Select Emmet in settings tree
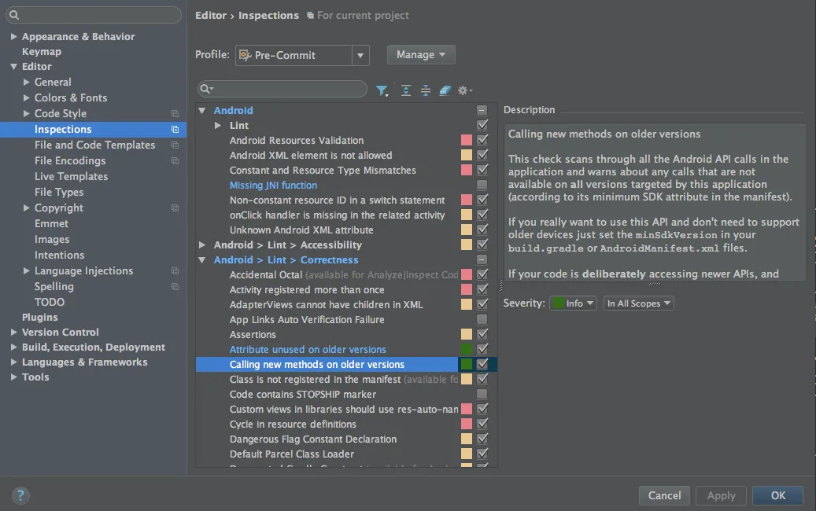Image resolution: width=816 pixels, height=511 pixels. pos(51,223)
